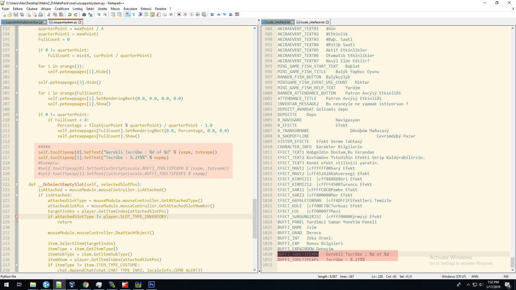Select the inactive locale_interface.txt tab in the right pane
Image resolution: width=516 pixels, height=290 pixels.
pos(278,22)
